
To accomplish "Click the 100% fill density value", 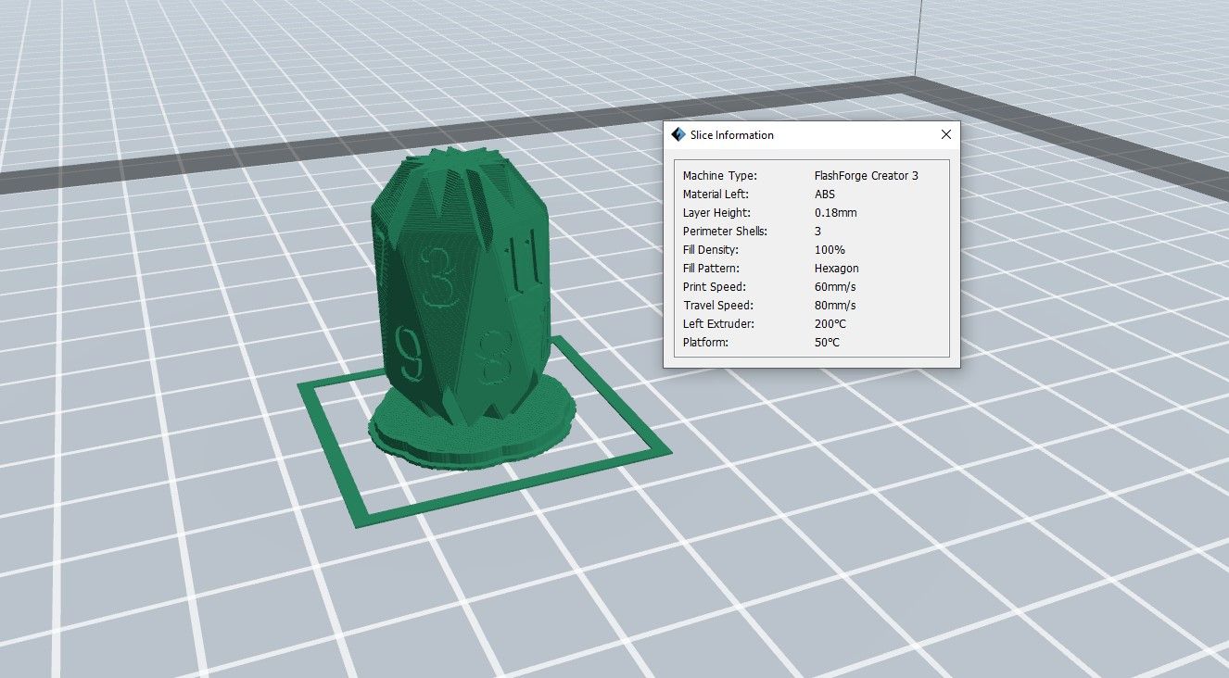I will (830, 250).
